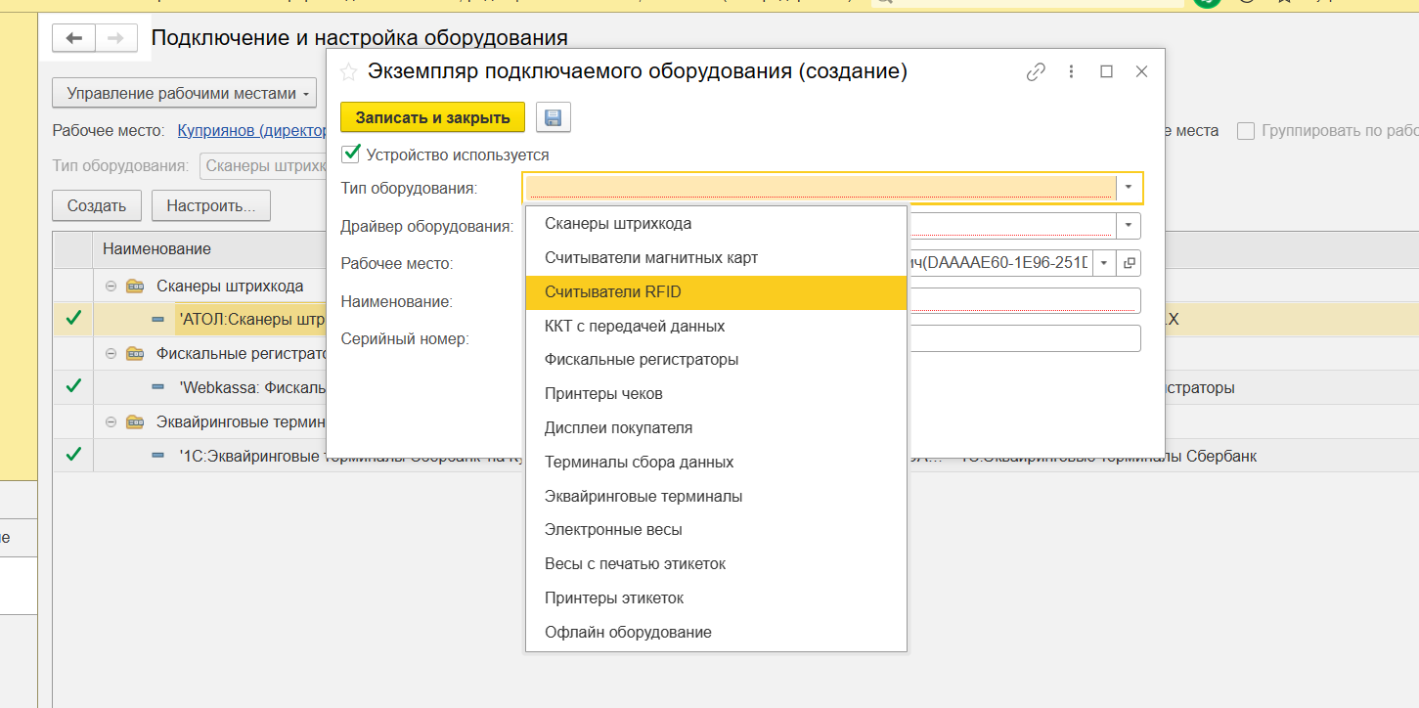The height and width of the screenshot is (708, 1419).
Task: Click the floppy disk save icon
Action: (x=553, y=118)
